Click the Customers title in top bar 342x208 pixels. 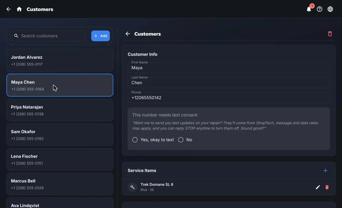[x=40, y=9]
